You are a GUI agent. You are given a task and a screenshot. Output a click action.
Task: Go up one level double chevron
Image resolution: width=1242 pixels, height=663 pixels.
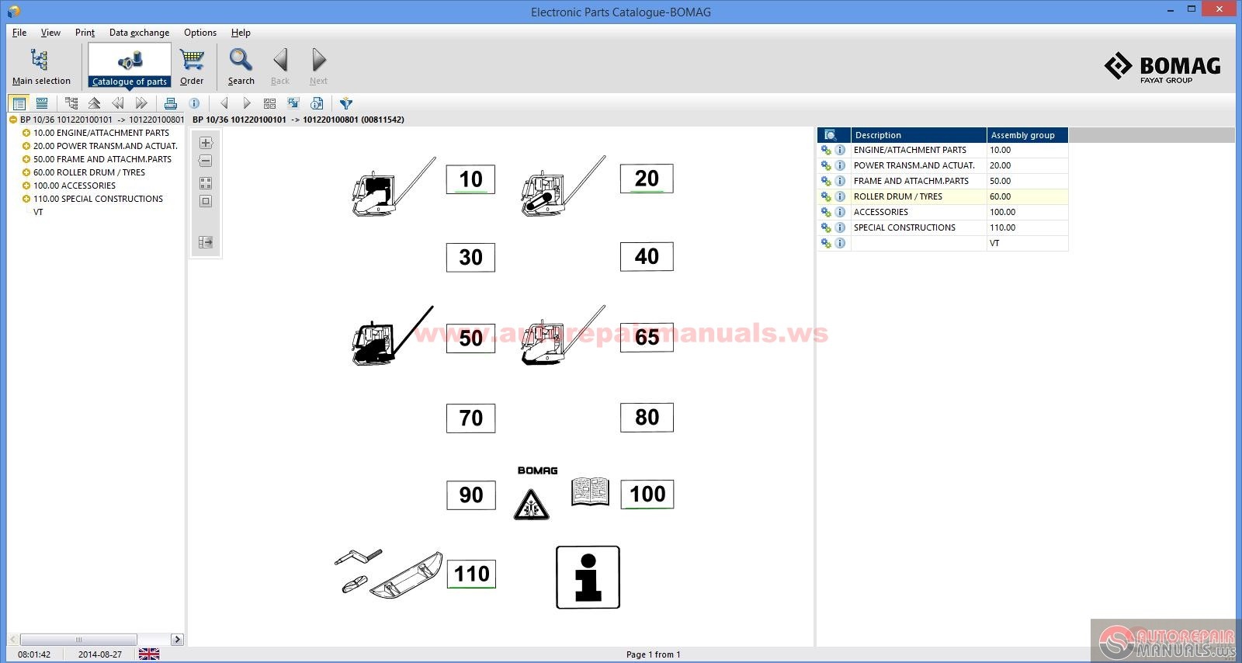[94, 103]
